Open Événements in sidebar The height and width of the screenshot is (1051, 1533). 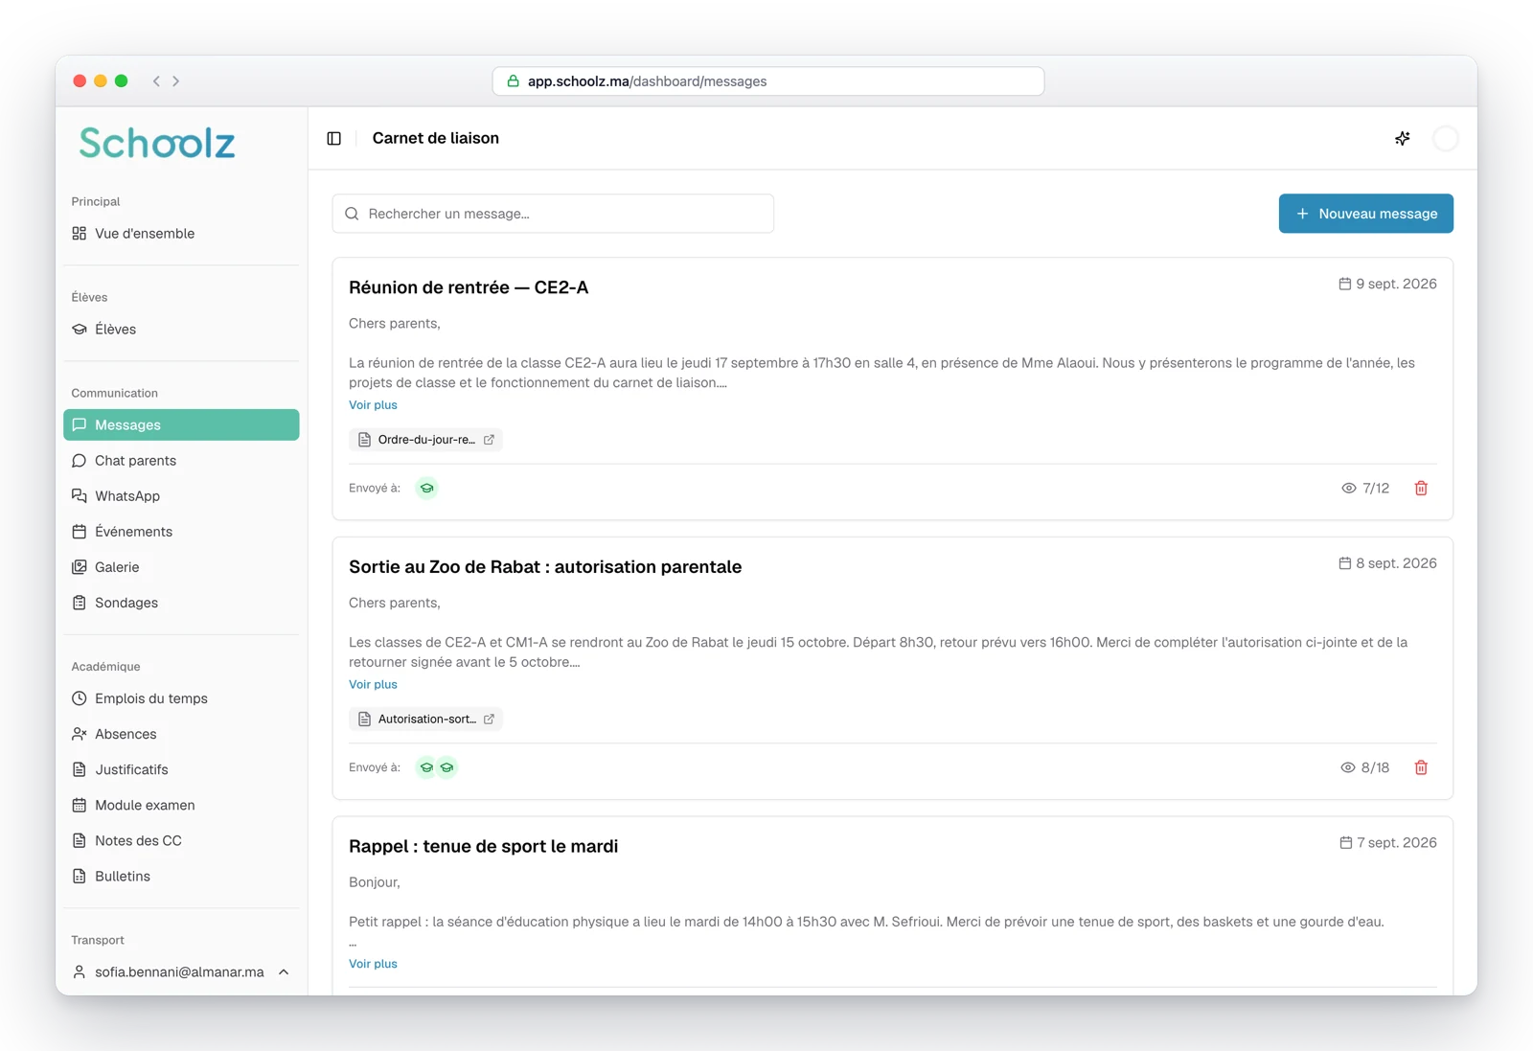tap(181, 532)
